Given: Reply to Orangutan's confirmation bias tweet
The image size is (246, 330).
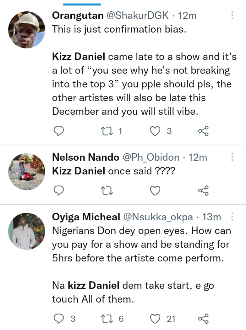Looking at the screenshot, I should pyautogui.click(x=59, y=131).
